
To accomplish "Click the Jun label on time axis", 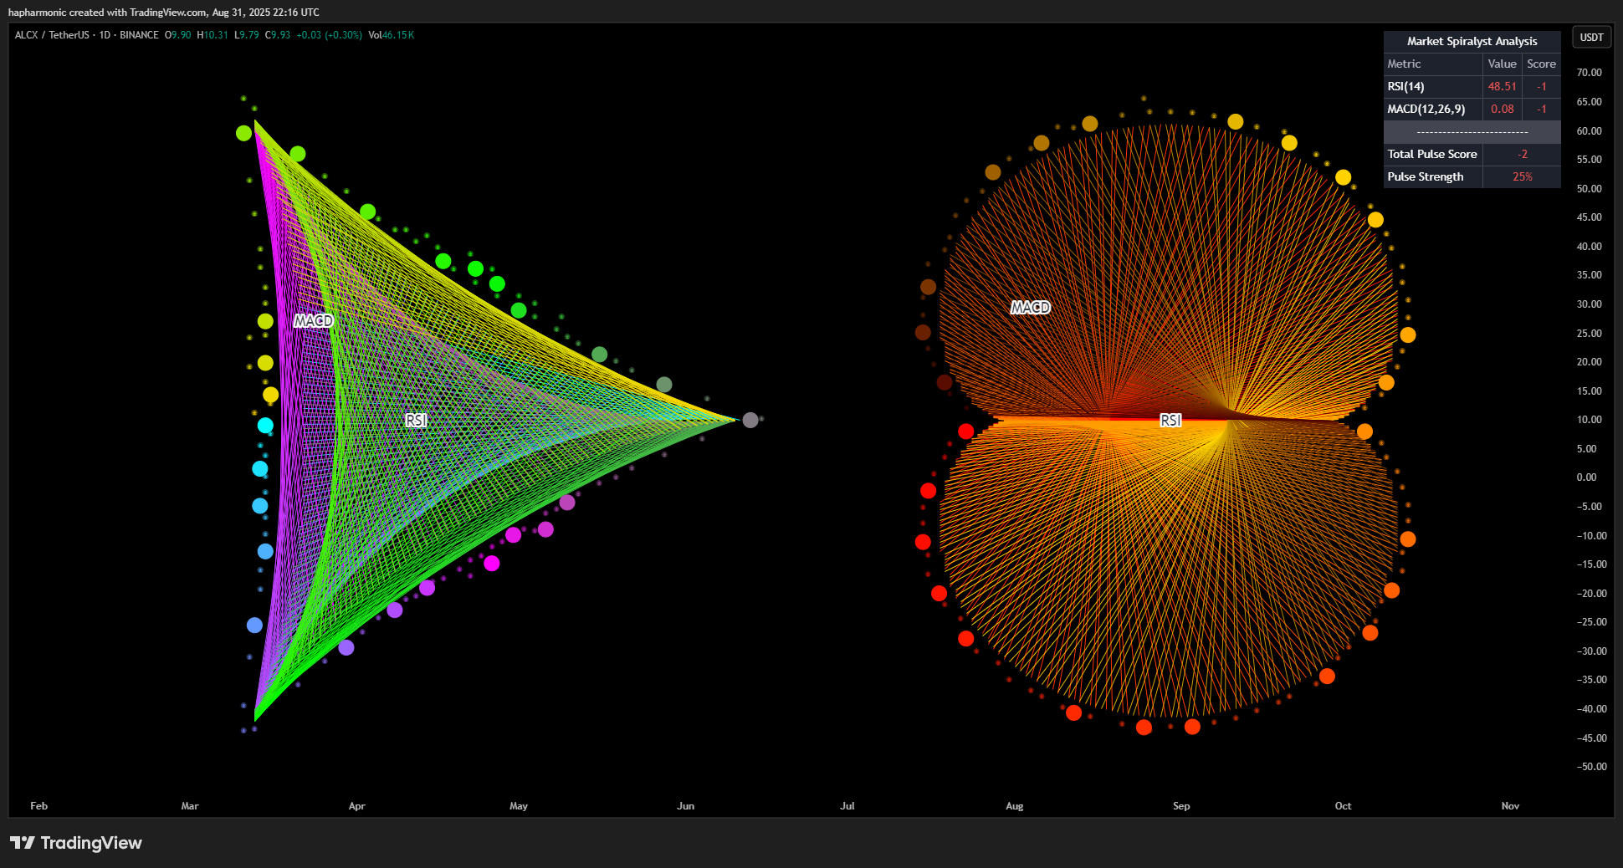I will click(x=685, y=806).
